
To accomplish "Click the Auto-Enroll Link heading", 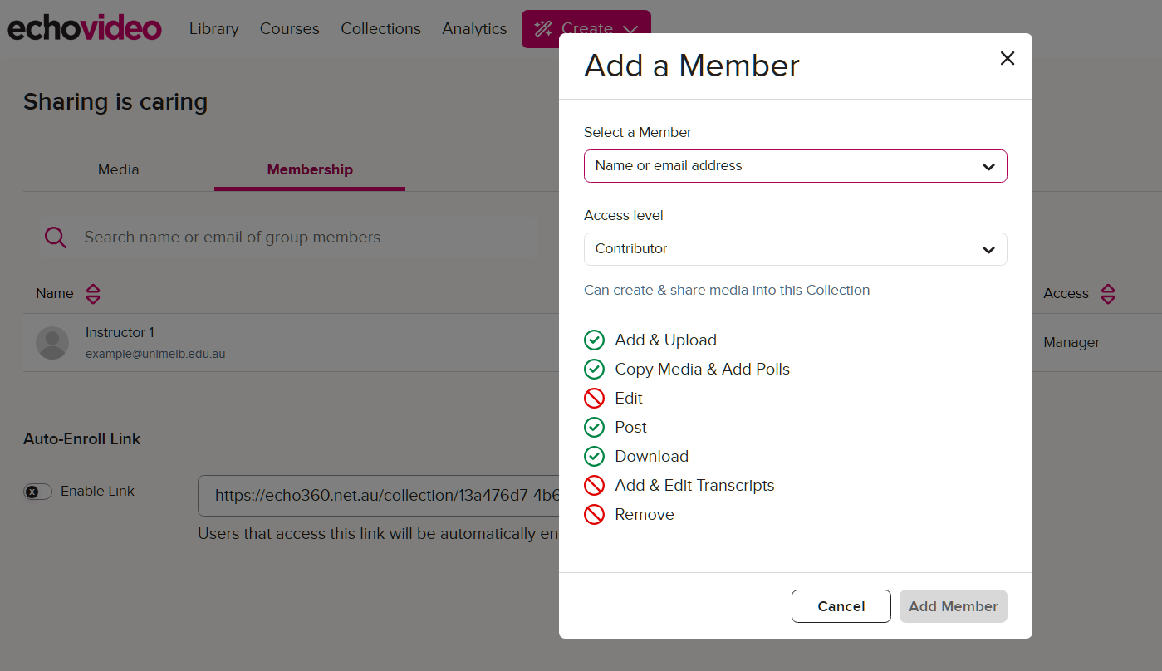I will (x=82, y=439).
